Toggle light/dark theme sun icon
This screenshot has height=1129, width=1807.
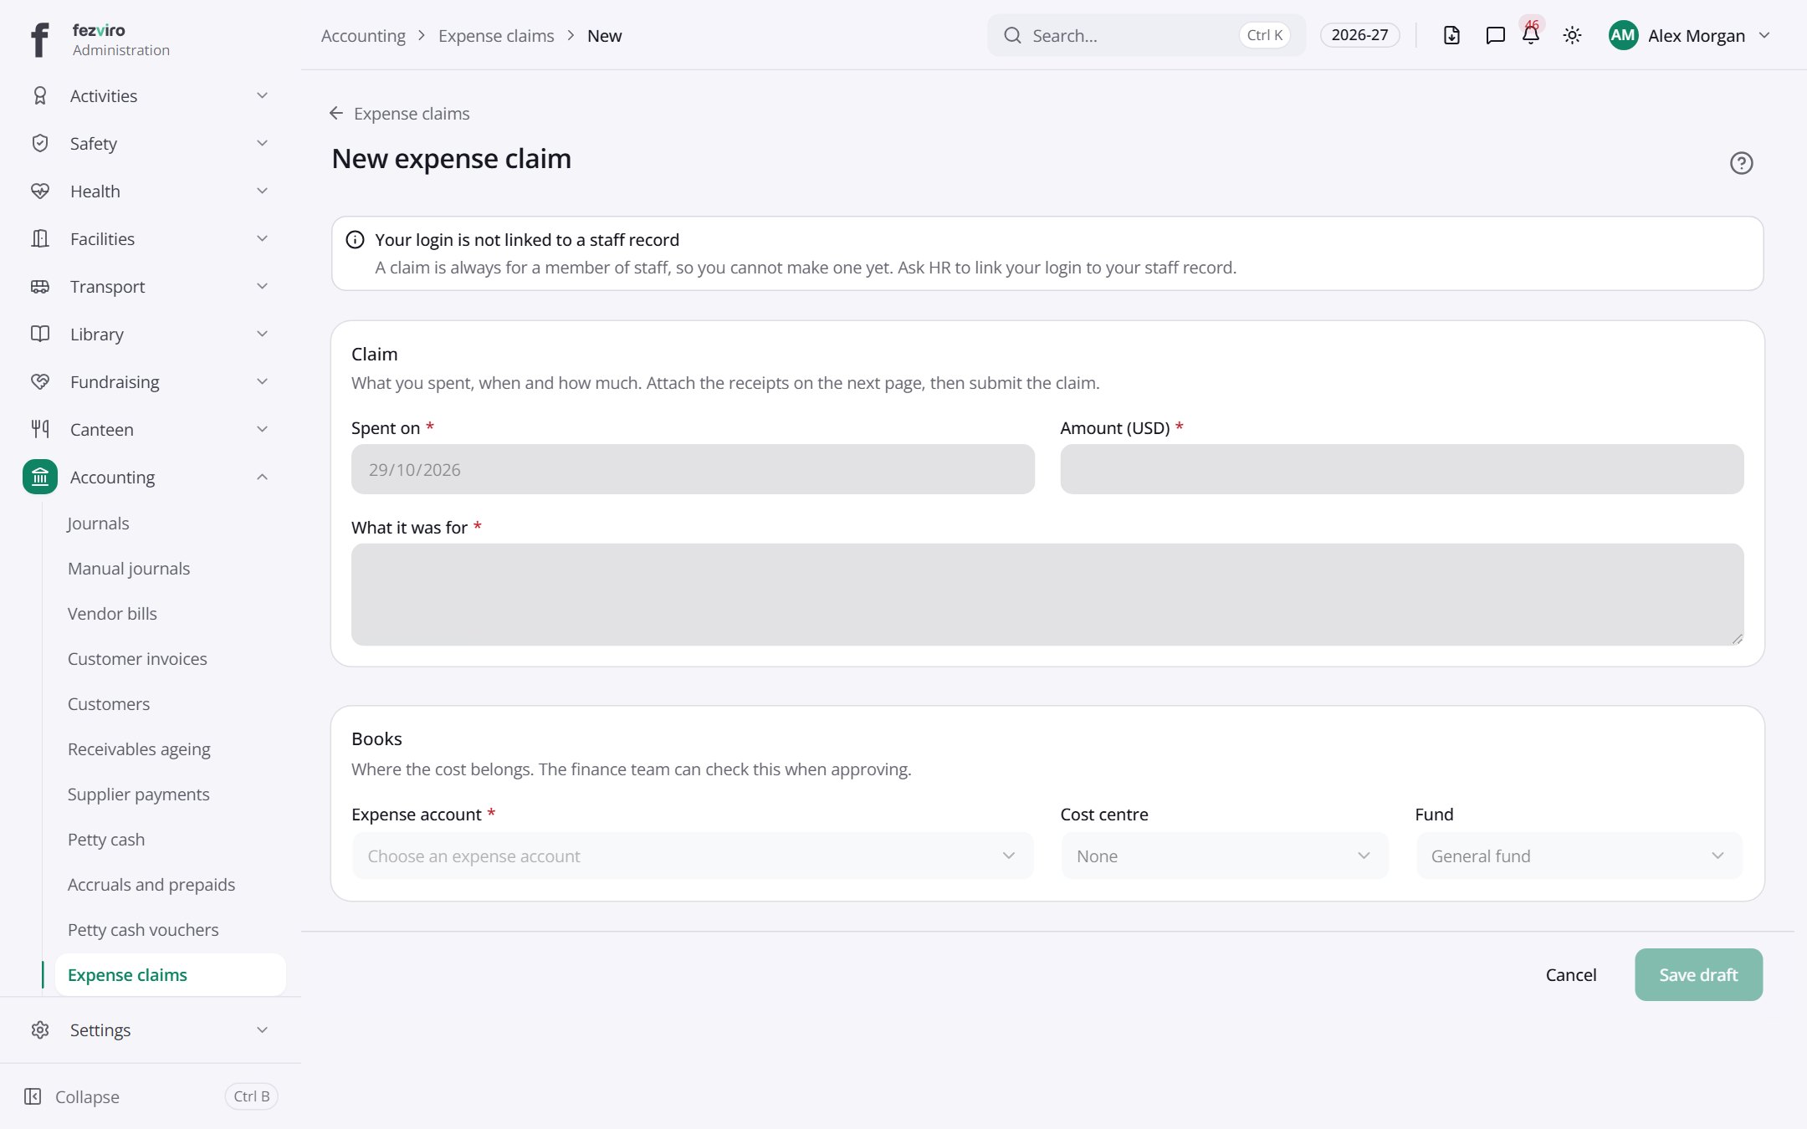coord(1572,35)
